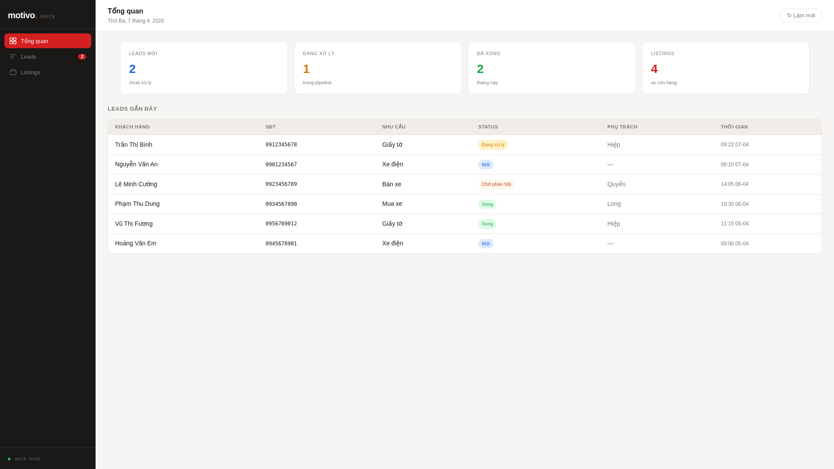Open the Leads menu item
Screen dimensions: 834x469
pos(48,56)
